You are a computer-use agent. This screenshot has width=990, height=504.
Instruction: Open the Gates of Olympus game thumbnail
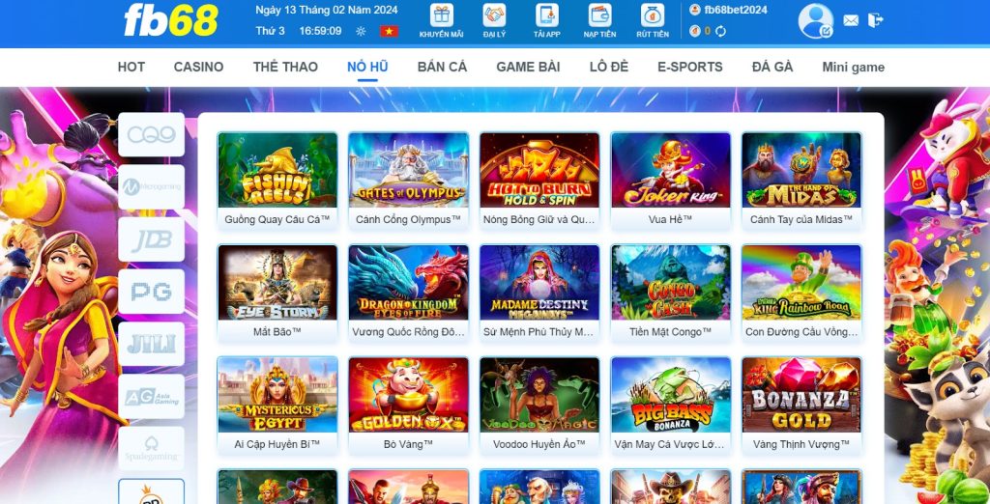[409, 170]
